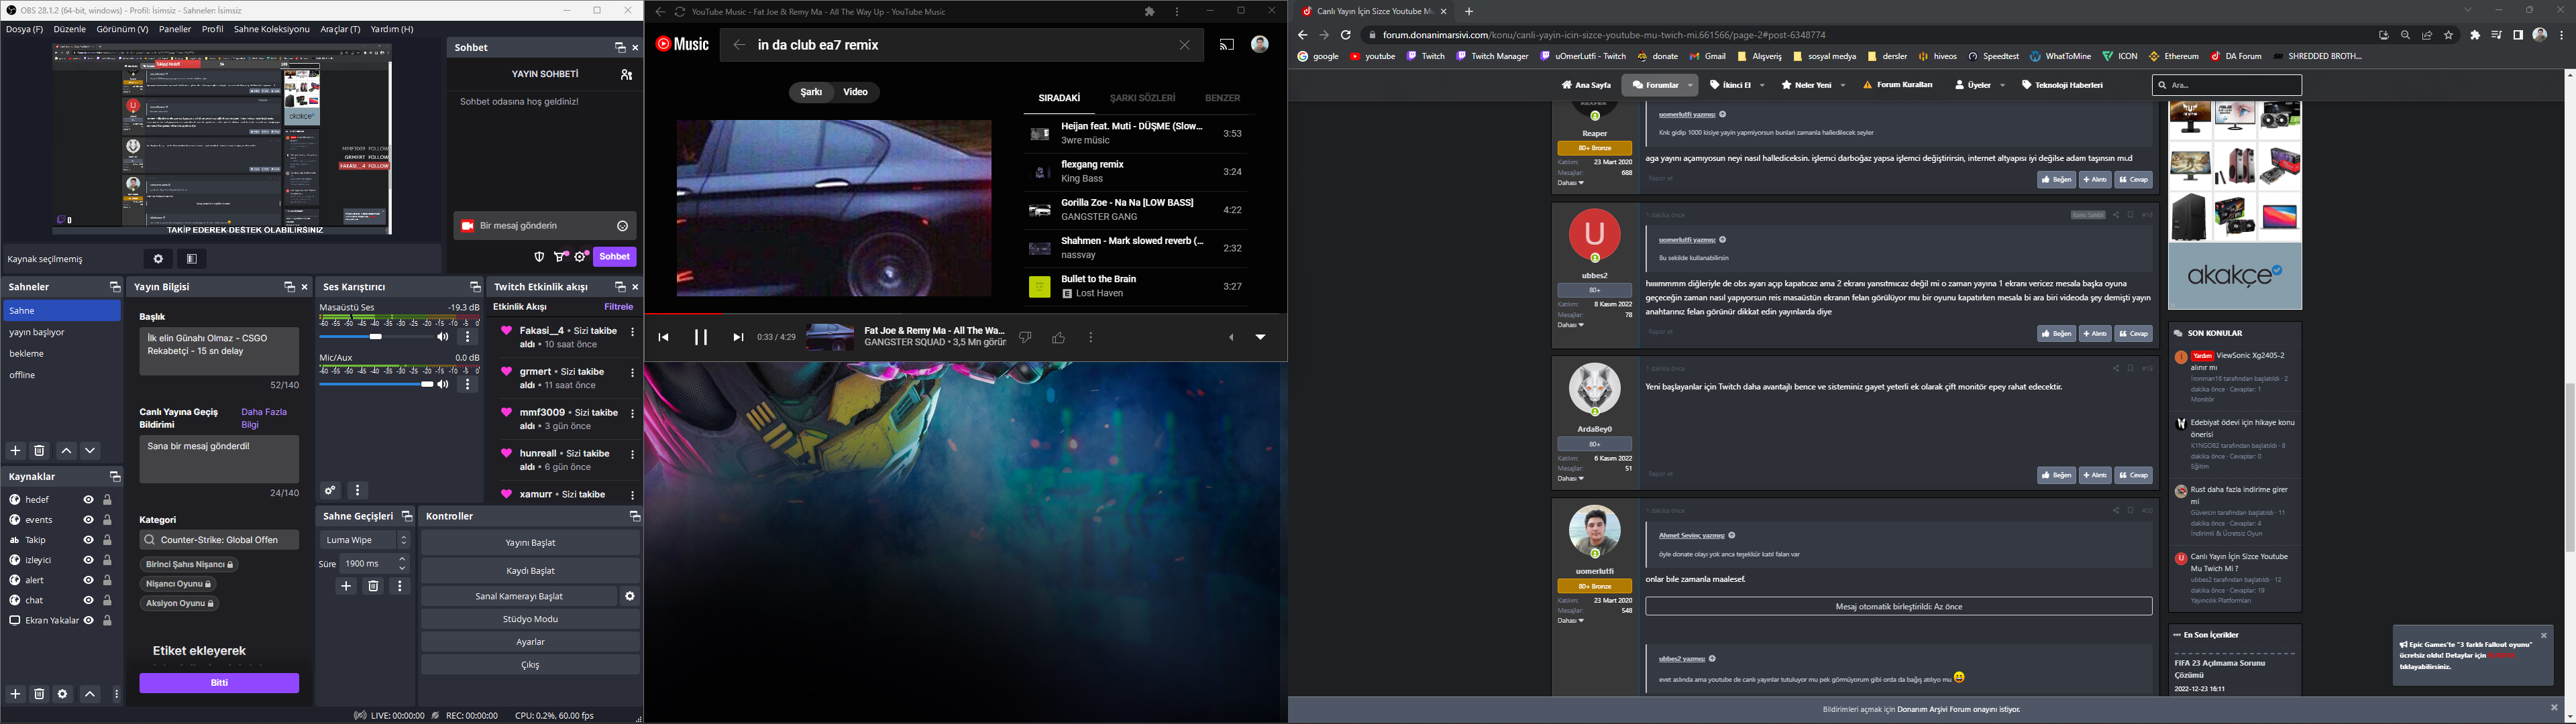
Task: Open Chrome extensions puzzle icon
Action: point(2475,35)
